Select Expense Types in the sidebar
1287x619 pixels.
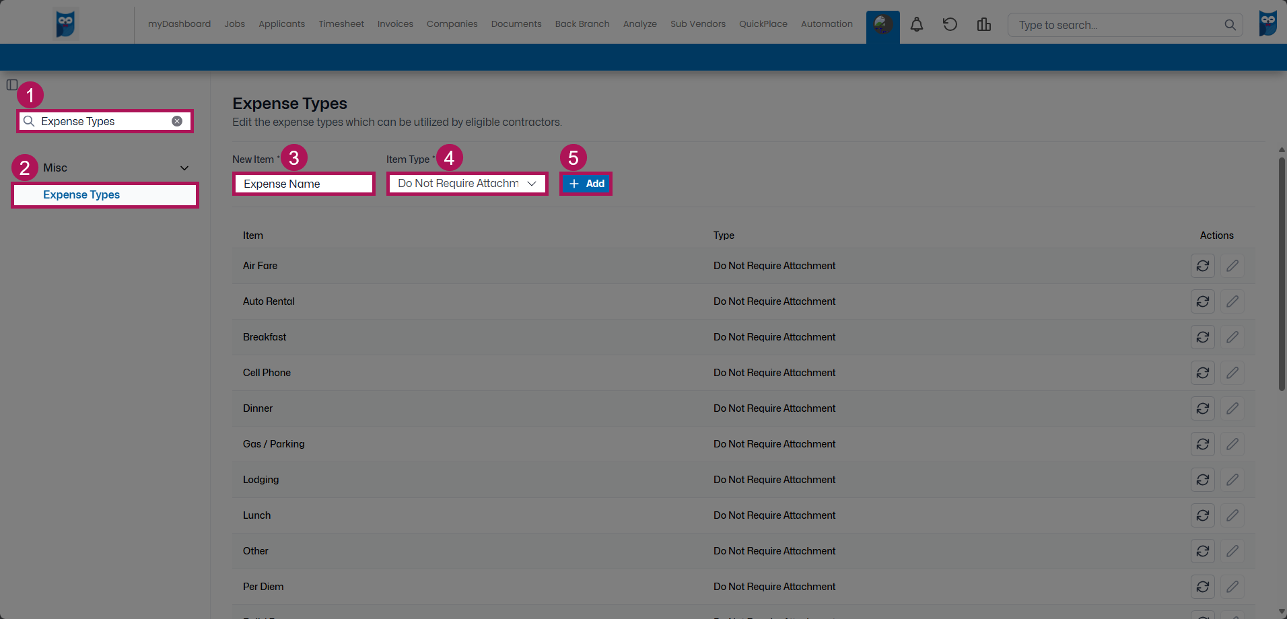[x=81, y=194]
